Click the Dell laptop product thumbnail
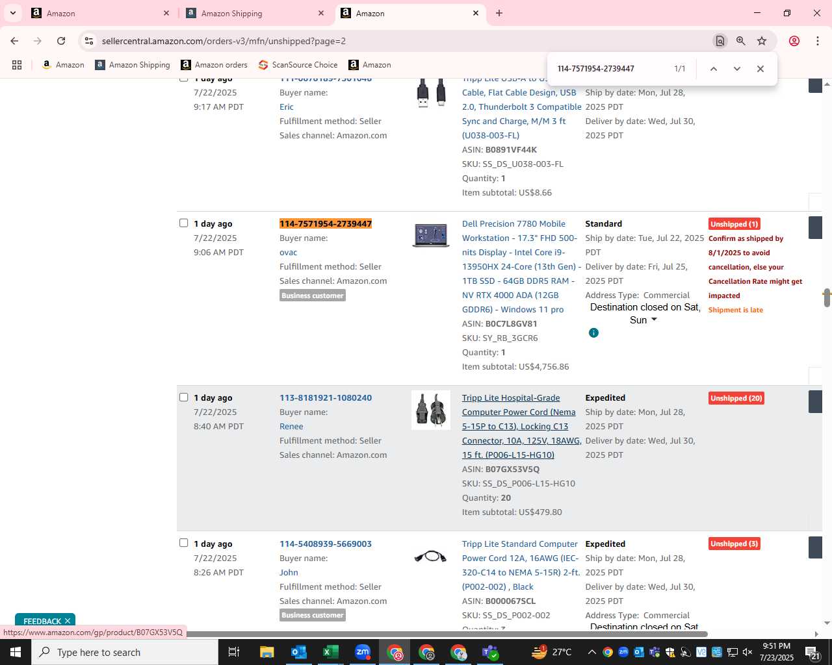This screenshot has height=665, width=832. [x=430, y=234]
